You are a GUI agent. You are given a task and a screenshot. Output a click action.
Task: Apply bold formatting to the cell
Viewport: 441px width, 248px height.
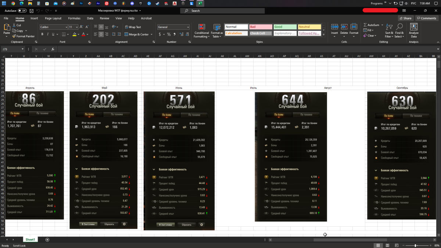[x=42, y=34]
